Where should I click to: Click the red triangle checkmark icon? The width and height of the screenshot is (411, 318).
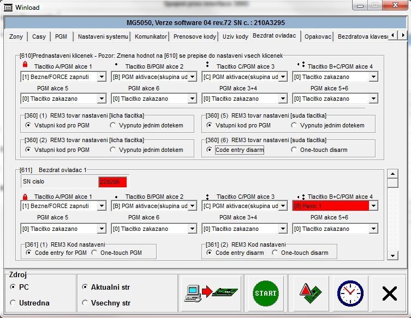point(311,293)
